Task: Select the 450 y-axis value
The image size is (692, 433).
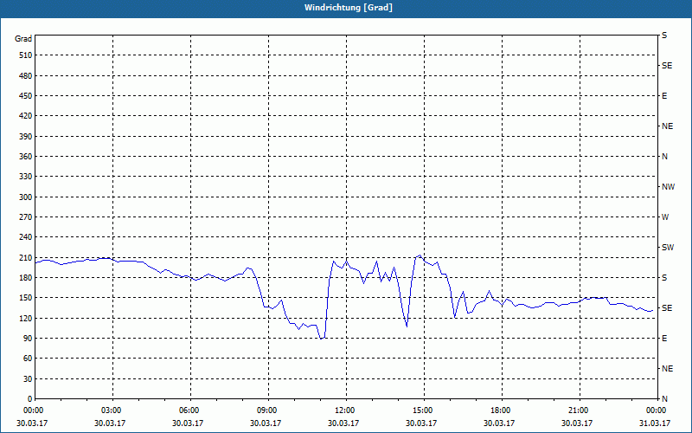Action: pos(25,96)
